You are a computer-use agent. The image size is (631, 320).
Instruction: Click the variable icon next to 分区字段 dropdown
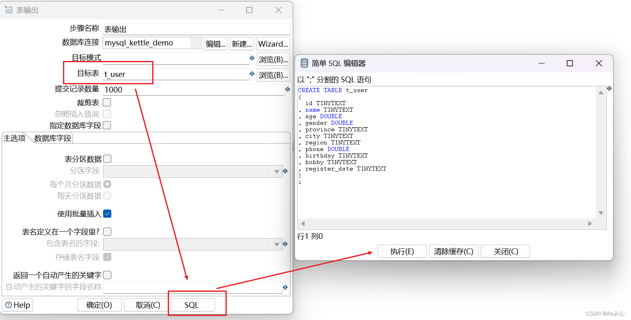click(x=285, y=171)
